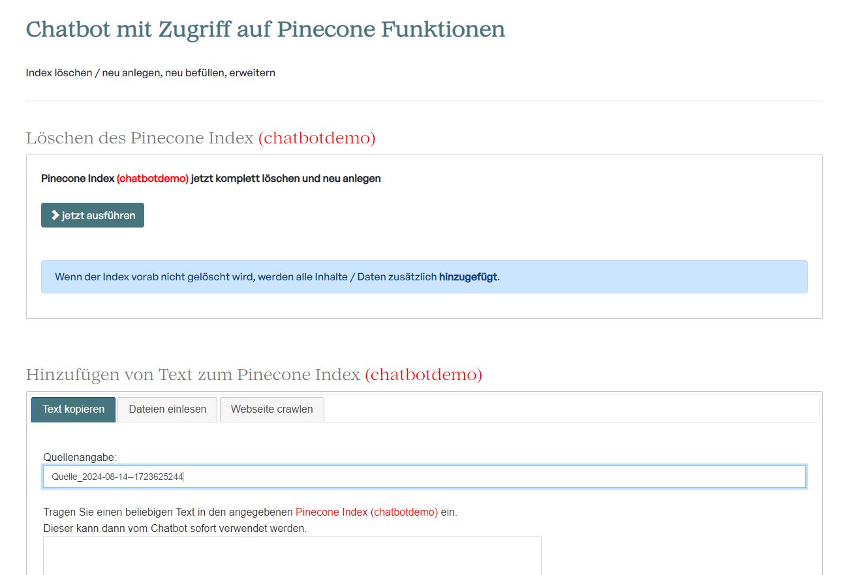Switch to the "Text kopieren" tab
The image size is (847, 575).
tap(73, 409)
